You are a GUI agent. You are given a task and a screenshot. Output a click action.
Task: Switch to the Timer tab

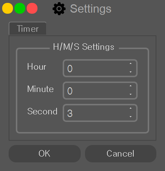(x=27, y=28)
